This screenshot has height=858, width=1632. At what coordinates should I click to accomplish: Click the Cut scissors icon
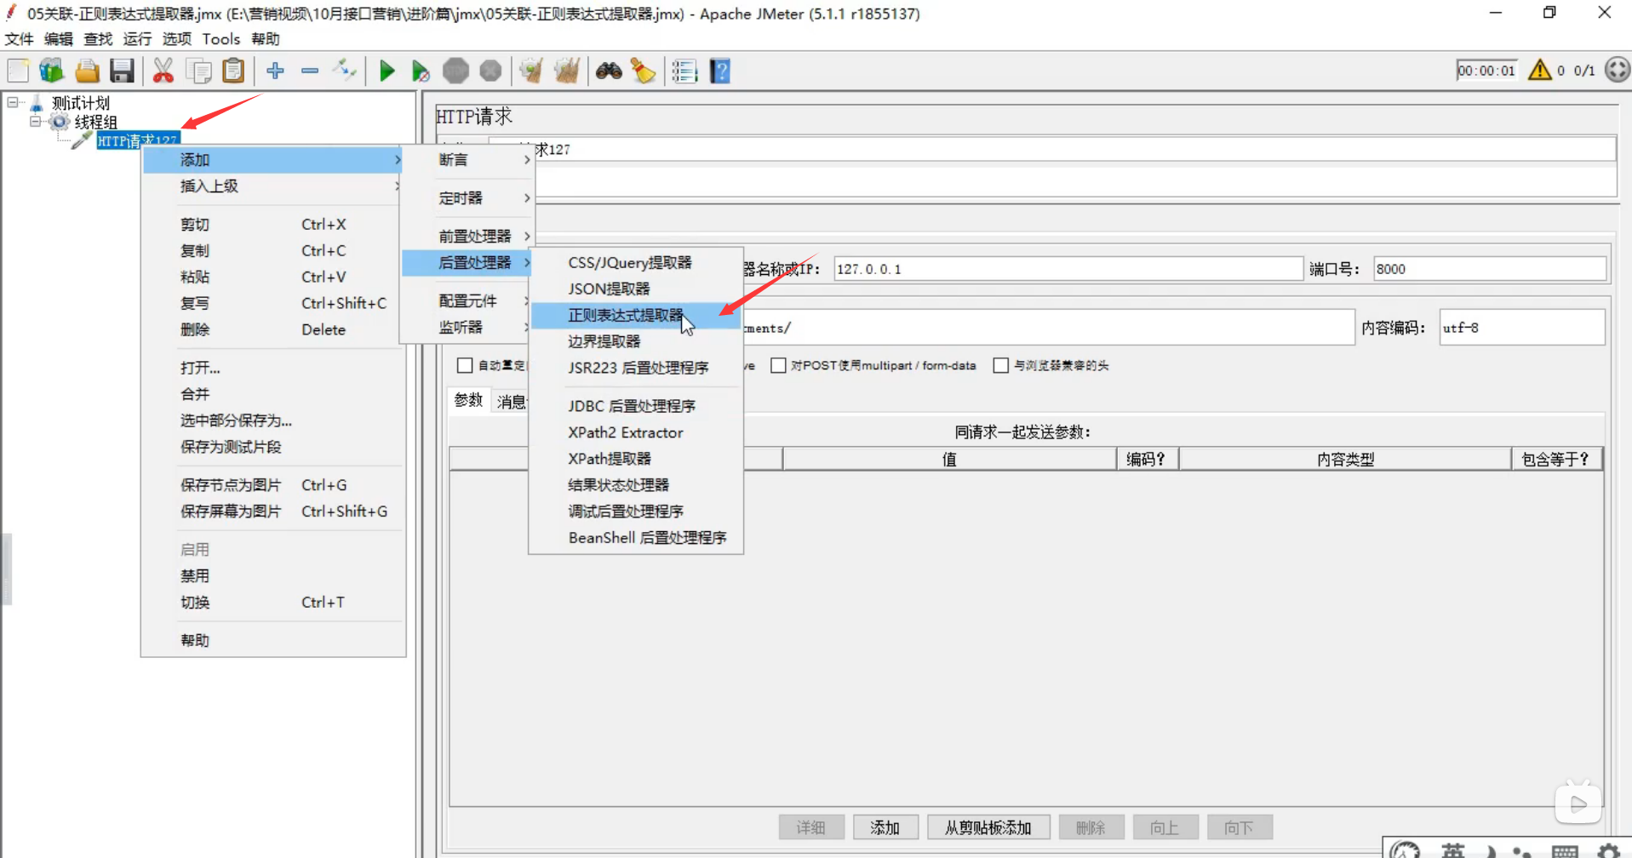163,71
